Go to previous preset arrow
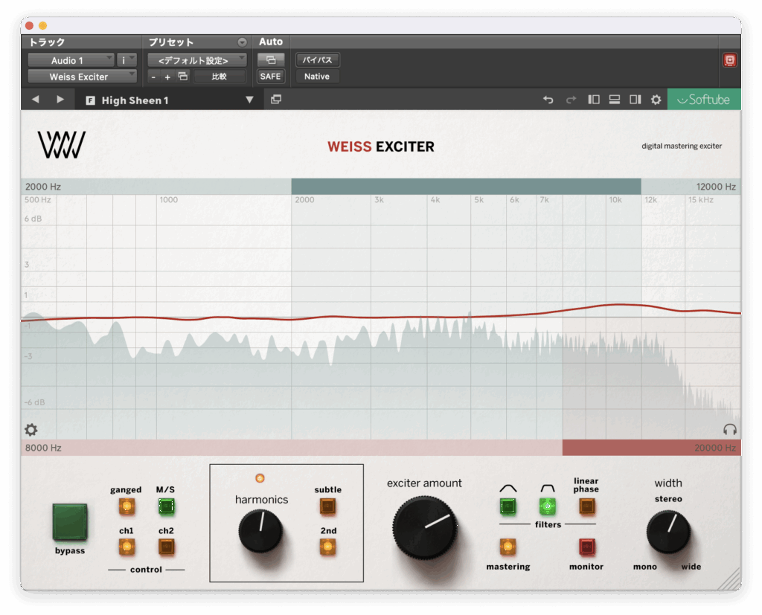Screen dimensions: 762x615 [36, 100]
